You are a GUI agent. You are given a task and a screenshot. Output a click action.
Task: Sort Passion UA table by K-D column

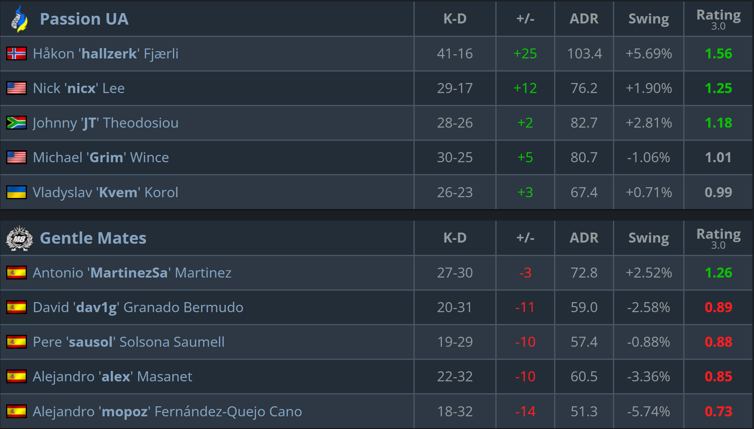pyautogui.click(x=455, y=19)
